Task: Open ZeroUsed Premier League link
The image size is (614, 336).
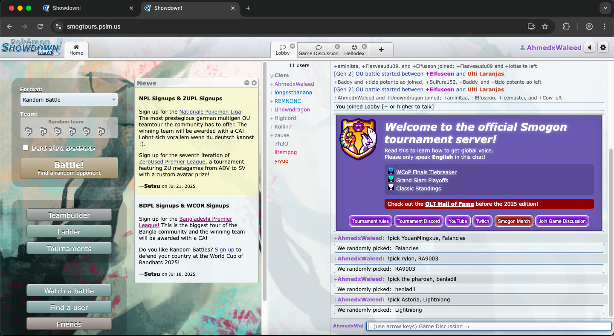Action: 172,162
